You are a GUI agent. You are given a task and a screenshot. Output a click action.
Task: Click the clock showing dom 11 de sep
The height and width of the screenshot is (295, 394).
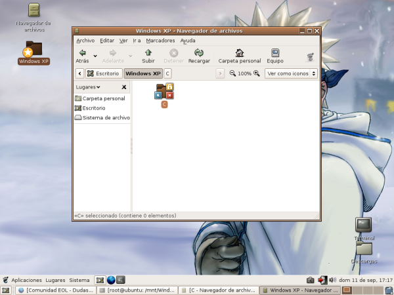click(366, 280)
